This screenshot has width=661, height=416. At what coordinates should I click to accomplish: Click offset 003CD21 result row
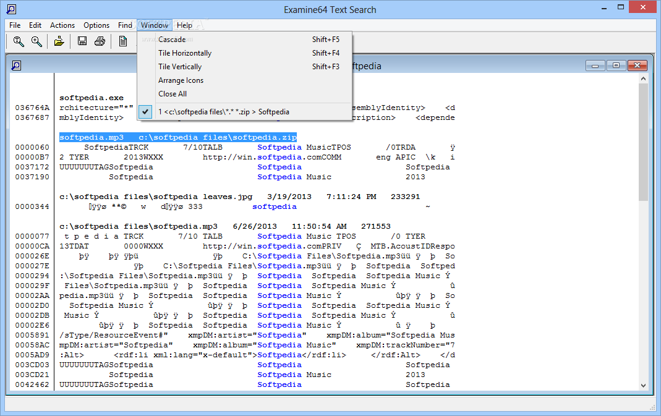32,375
